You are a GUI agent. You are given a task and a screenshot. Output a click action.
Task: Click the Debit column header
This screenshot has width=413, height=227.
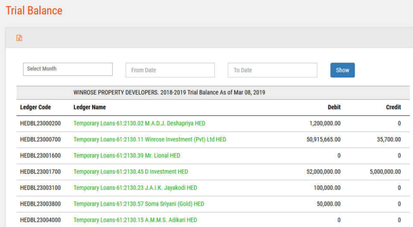click(334, 107)
